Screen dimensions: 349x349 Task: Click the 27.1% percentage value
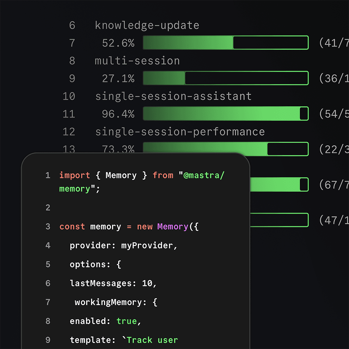(x=118, y=79)
